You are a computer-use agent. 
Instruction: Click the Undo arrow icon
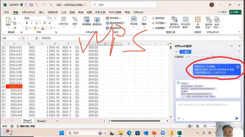coord(37,5)
